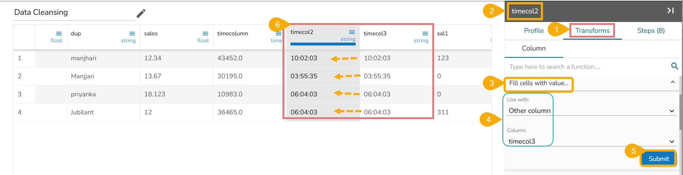This screenshot has width=683, height=175.
Task: Open the timecol3 column menu icon
Action: click(425, 34)
